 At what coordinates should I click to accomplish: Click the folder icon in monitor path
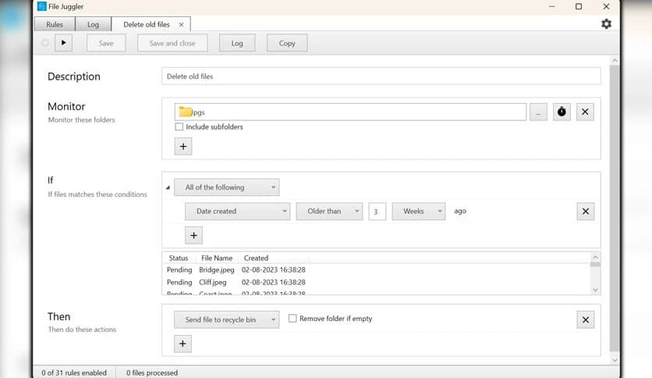pyautogui.click(x=185, y=112)
